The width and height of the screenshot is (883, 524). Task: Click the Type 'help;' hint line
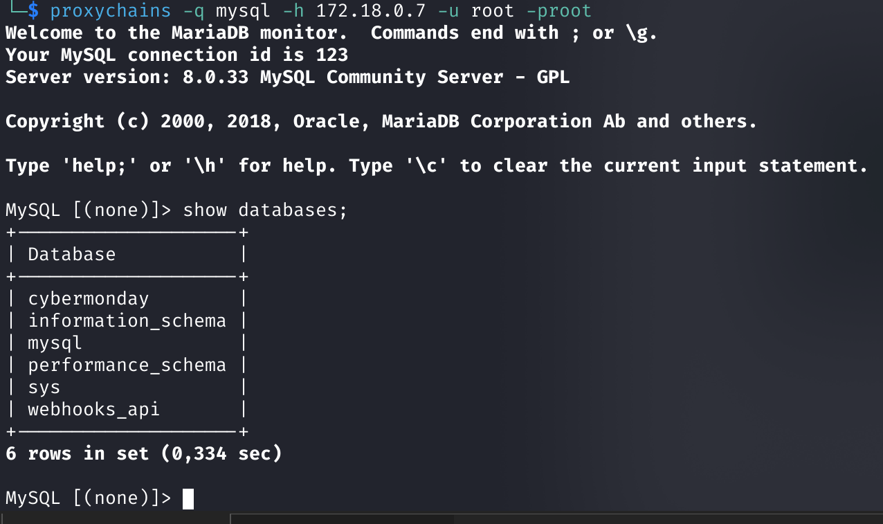(437, 166)
